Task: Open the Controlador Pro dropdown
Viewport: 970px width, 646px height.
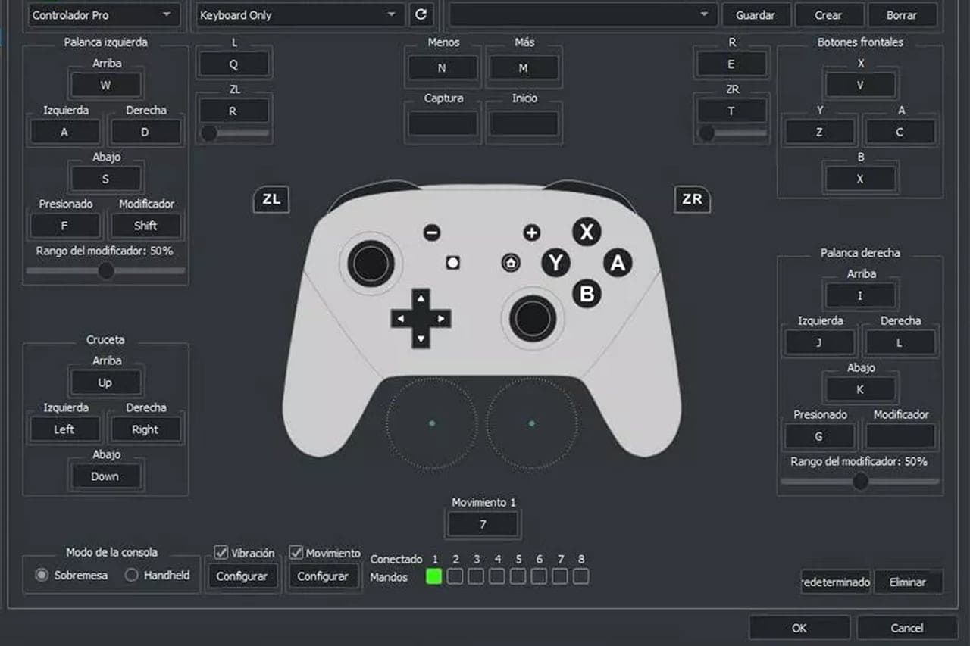Action: pos(104,14)
